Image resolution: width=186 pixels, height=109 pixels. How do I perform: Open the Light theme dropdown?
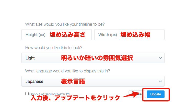[x=93, y=58]
